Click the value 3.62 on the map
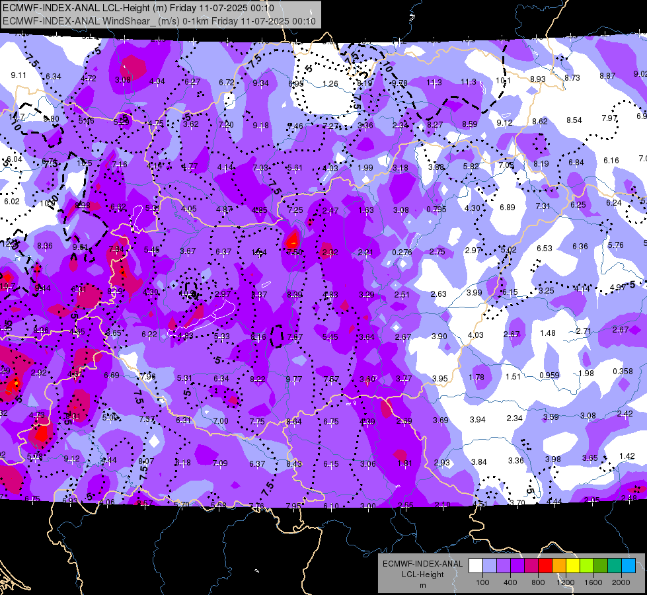 click(x=190, y=124)
